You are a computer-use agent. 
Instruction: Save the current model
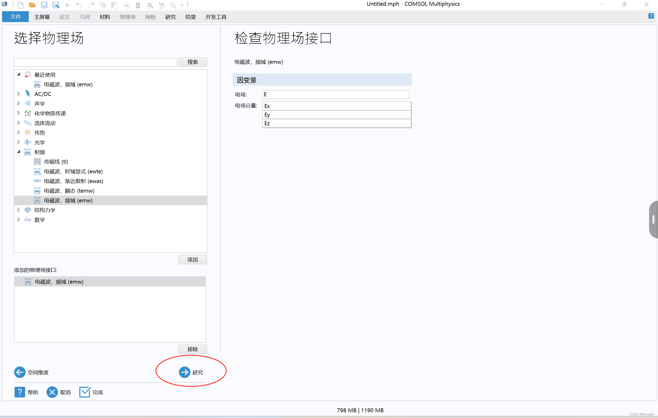pyautogui.click(x=44, y=5)
